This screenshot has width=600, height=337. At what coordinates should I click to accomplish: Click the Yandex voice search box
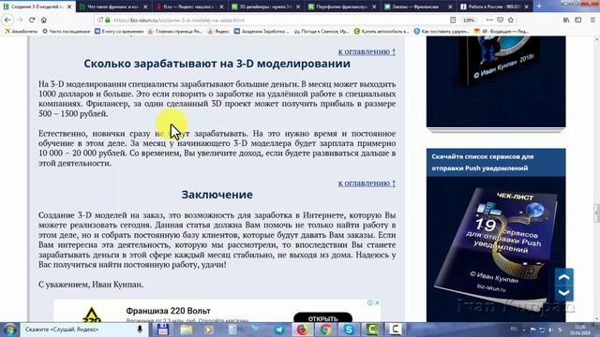pyautogui.click(x=79, y=330)
